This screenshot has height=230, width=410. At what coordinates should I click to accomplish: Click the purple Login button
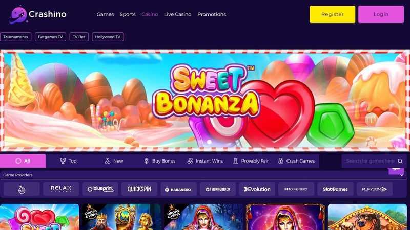381,14
